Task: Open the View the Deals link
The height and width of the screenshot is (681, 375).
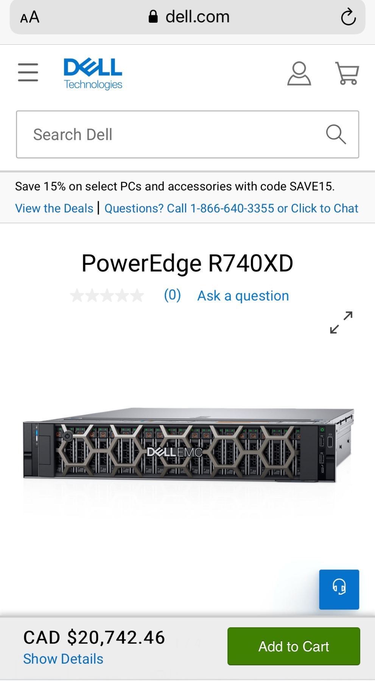Action: tap(54, 208)
